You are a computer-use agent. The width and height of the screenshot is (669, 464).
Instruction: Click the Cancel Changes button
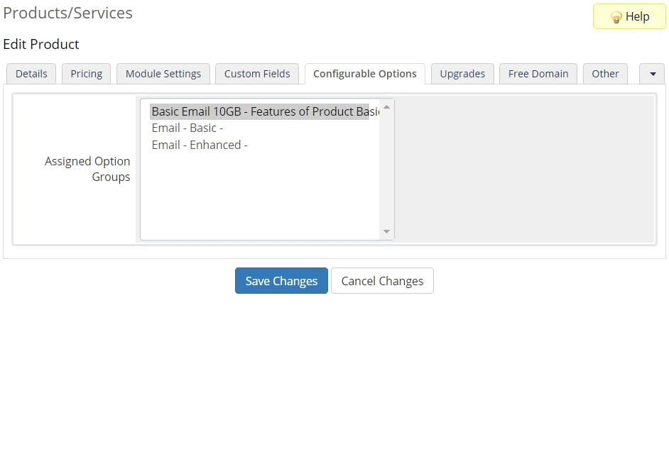tap(382, 281)
